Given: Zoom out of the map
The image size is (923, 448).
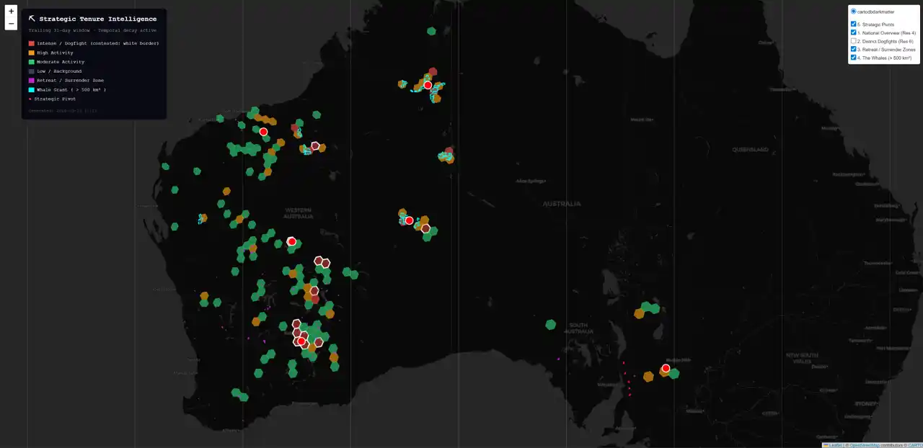Looking at the screenshot, I should point(11,24).
